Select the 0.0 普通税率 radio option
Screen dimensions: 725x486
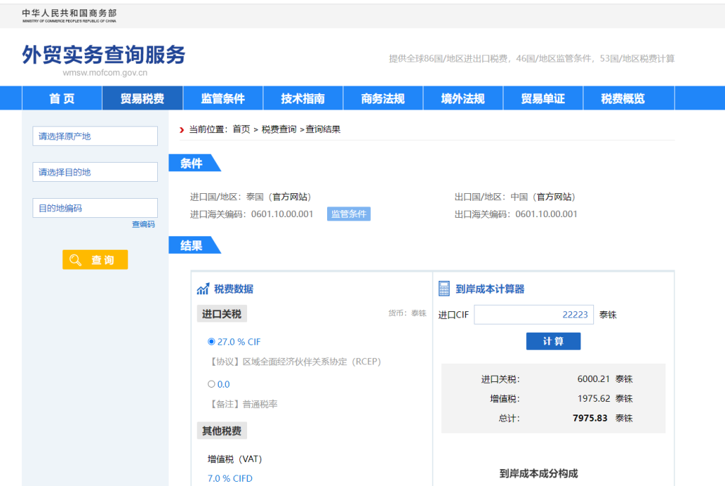pos(211,384)
